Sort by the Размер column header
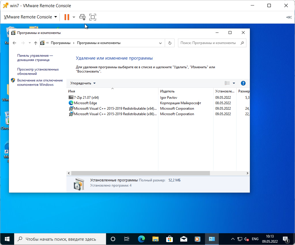The image size is (295, 245). tap(243, 91)
